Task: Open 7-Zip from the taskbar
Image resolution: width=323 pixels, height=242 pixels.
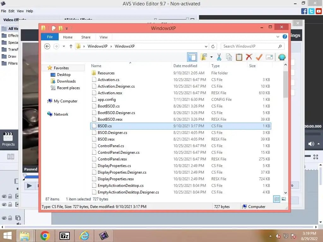Action: (64, 236)
